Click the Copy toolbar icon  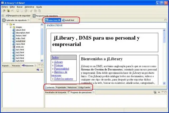[x=35, y=11]
